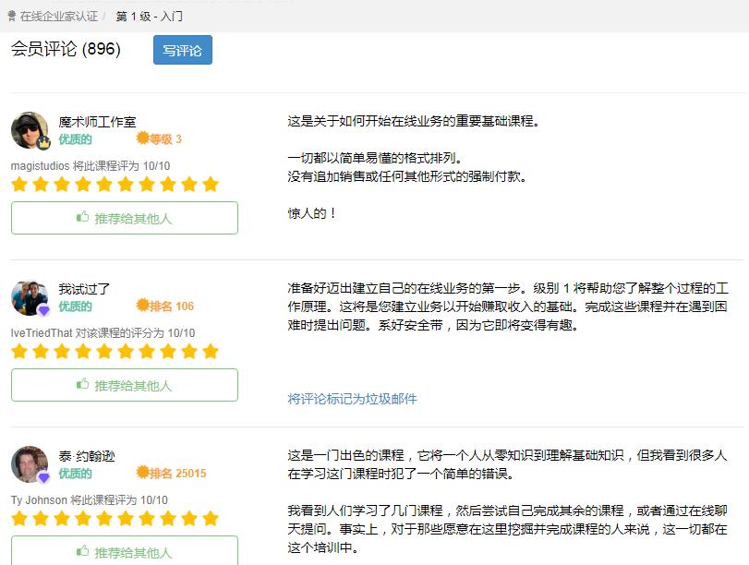Open 泰·约翰逊 profile avatar
Image resolution: width=749 pixels, height=565 pixels.
[30, 464]
